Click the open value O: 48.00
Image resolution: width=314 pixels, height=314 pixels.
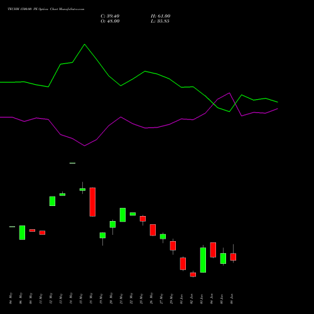pyautogui.click(x=110, y=21)
